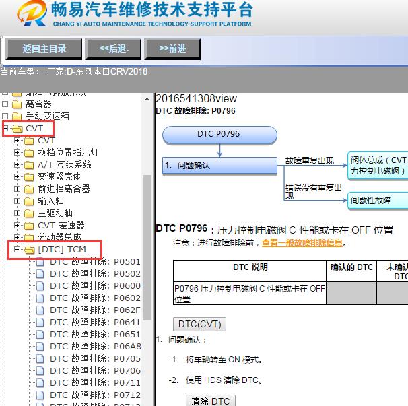Click document icon for P0501

(x=40, y=262)
